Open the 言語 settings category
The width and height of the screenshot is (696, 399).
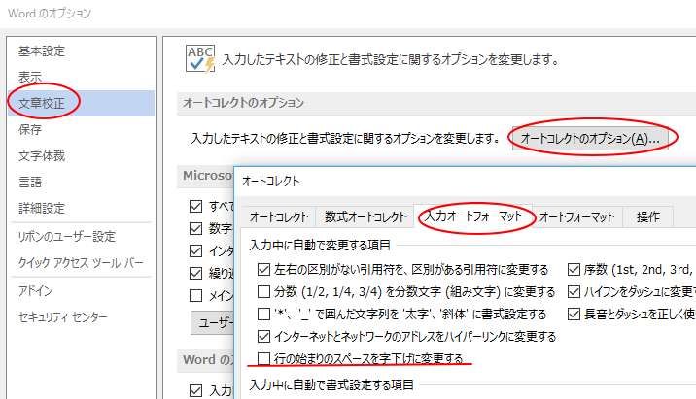(30, 182)
